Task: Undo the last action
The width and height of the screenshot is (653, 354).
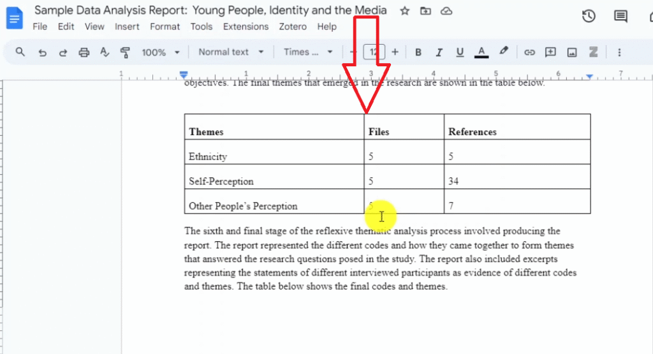Action: [42, 52]
